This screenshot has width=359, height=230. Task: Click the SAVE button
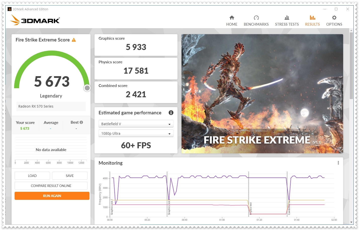tap(70, 176)
